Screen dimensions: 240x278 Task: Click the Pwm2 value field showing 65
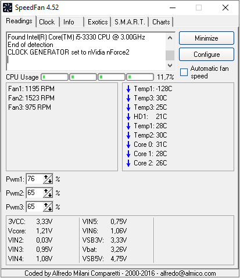click(34, 193)
